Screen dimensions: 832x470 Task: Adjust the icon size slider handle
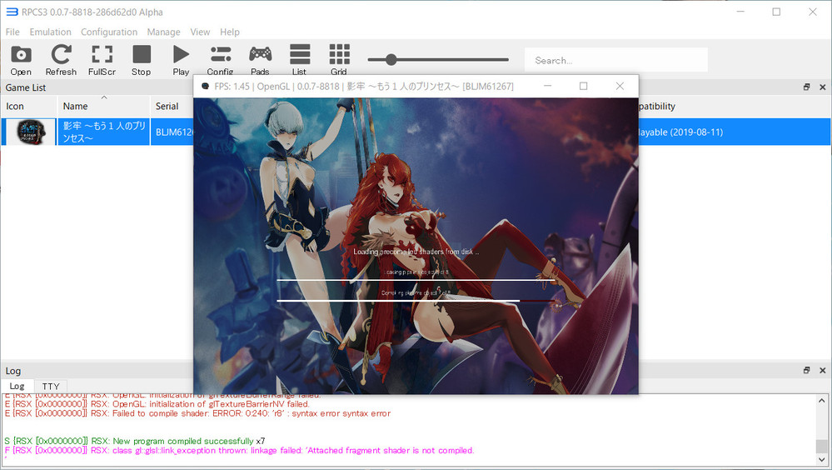[391, 59]
